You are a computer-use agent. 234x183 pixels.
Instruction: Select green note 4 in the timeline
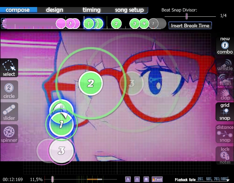coord(144,23)
